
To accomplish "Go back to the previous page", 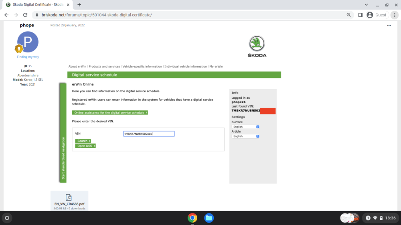I will click(x=6, y=15).
